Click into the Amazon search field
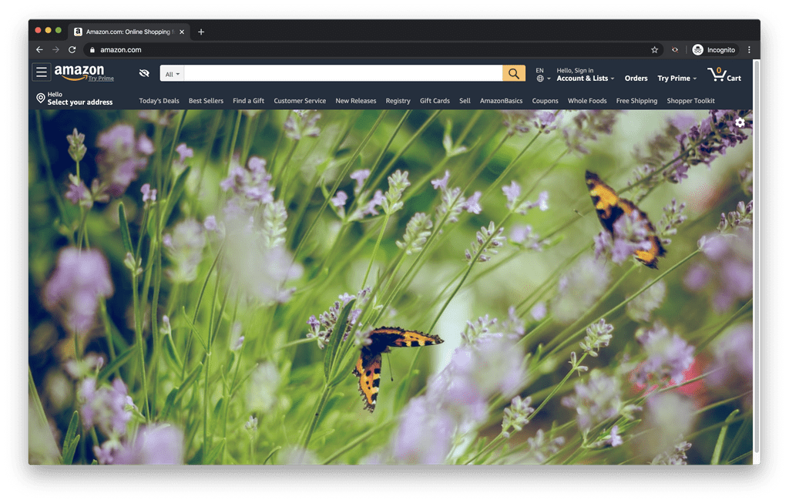The height and width of the screenshot is (503, 789). pyautogui.click(x=343, y=73)
